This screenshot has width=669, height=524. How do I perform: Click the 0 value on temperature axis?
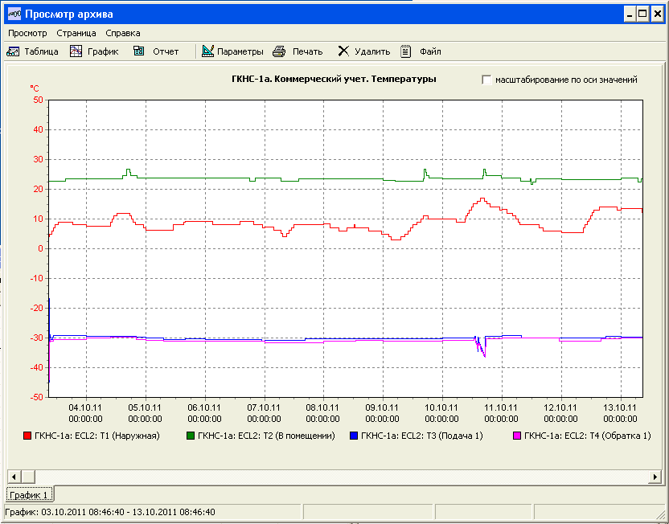[40, 248]
